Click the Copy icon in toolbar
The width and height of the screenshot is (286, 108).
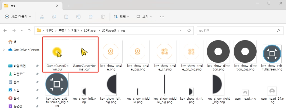[x=54, y=17]
